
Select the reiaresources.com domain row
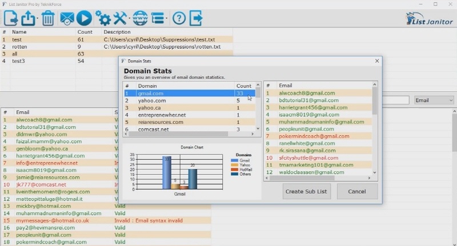point(190,122)
